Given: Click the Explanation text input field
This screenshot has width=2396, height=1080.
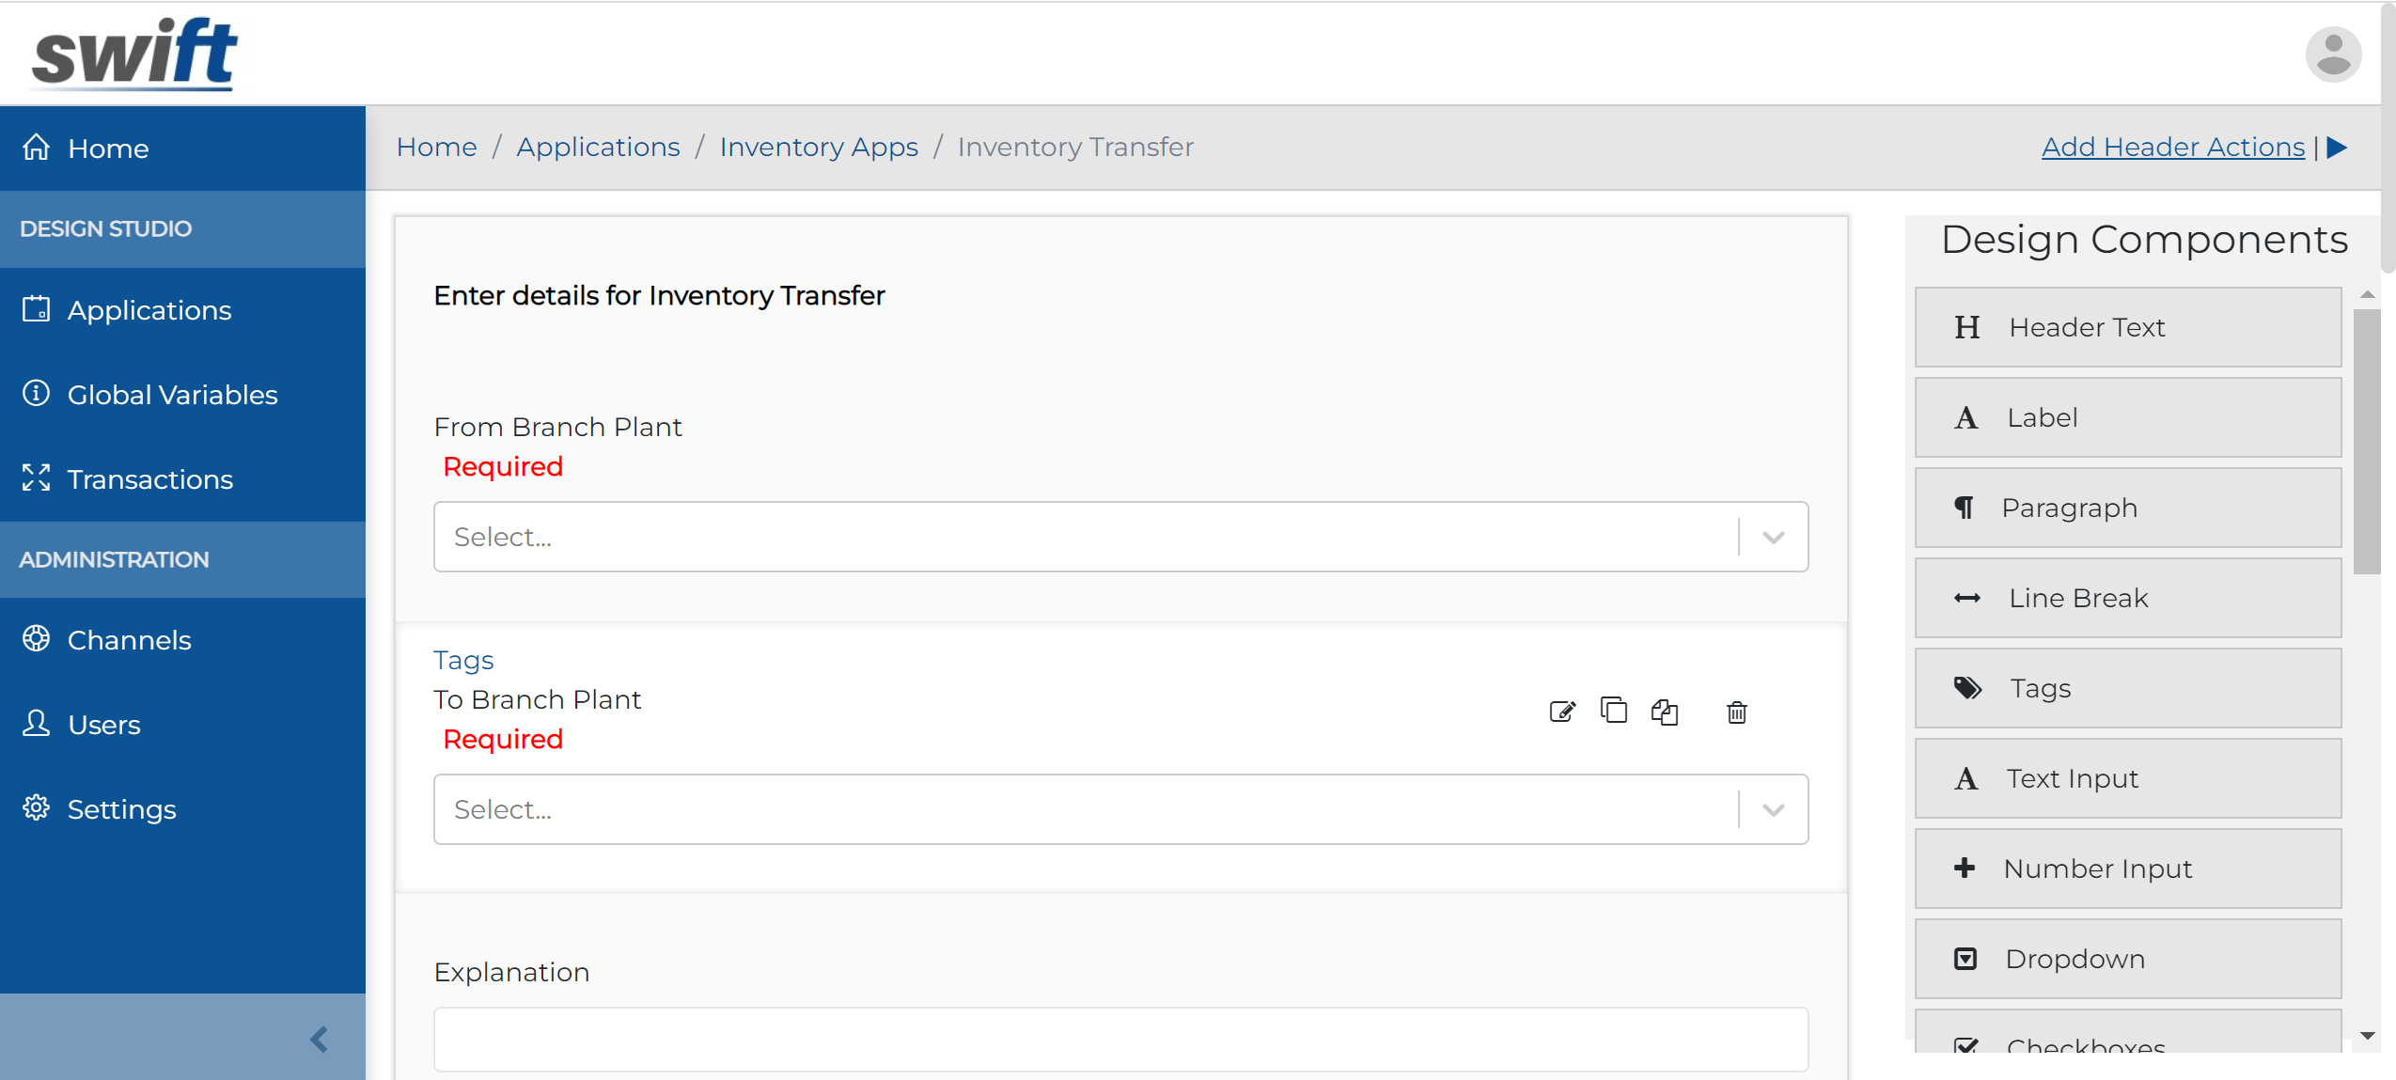Looking at the screenshot, I should point(1120,1040).
